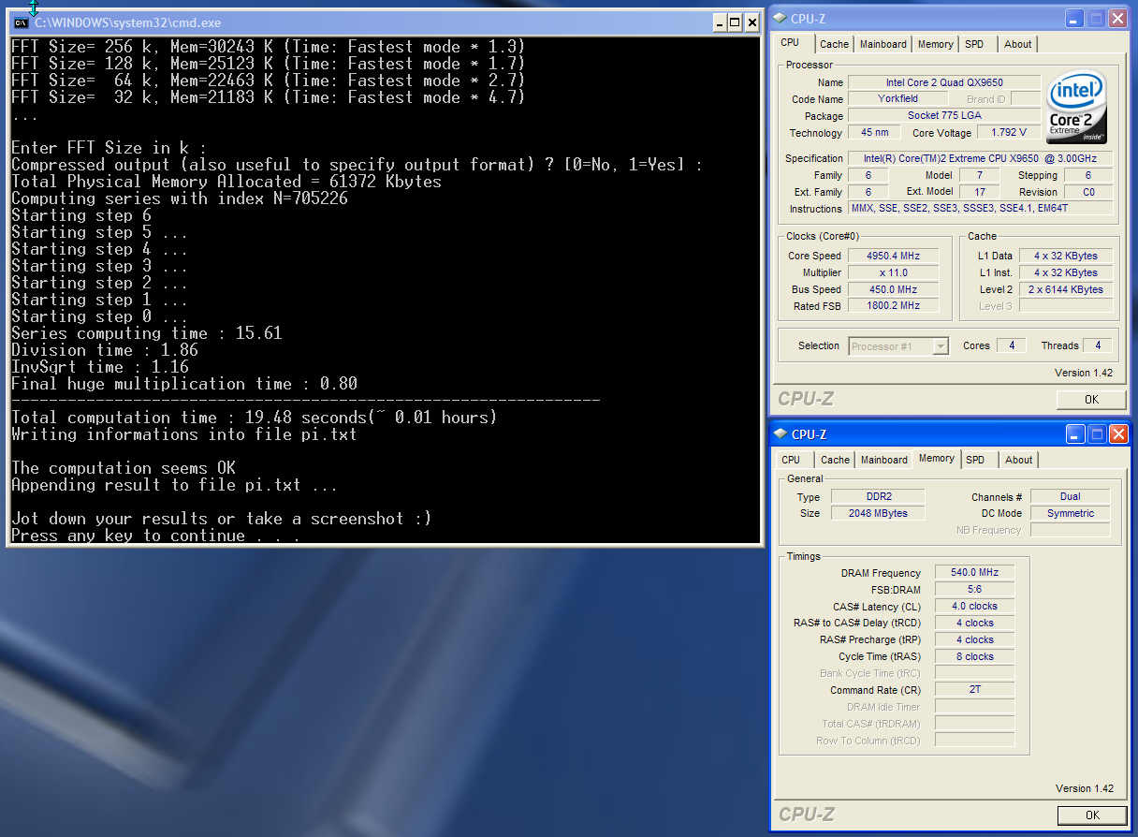
Task: Click the 'Press any key to continue' line
Action: tap(156, 536)
